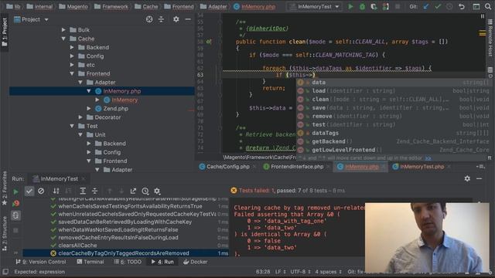Run with coverage icon in top toolbar
The image size is (495, 278).
(374, 6)
